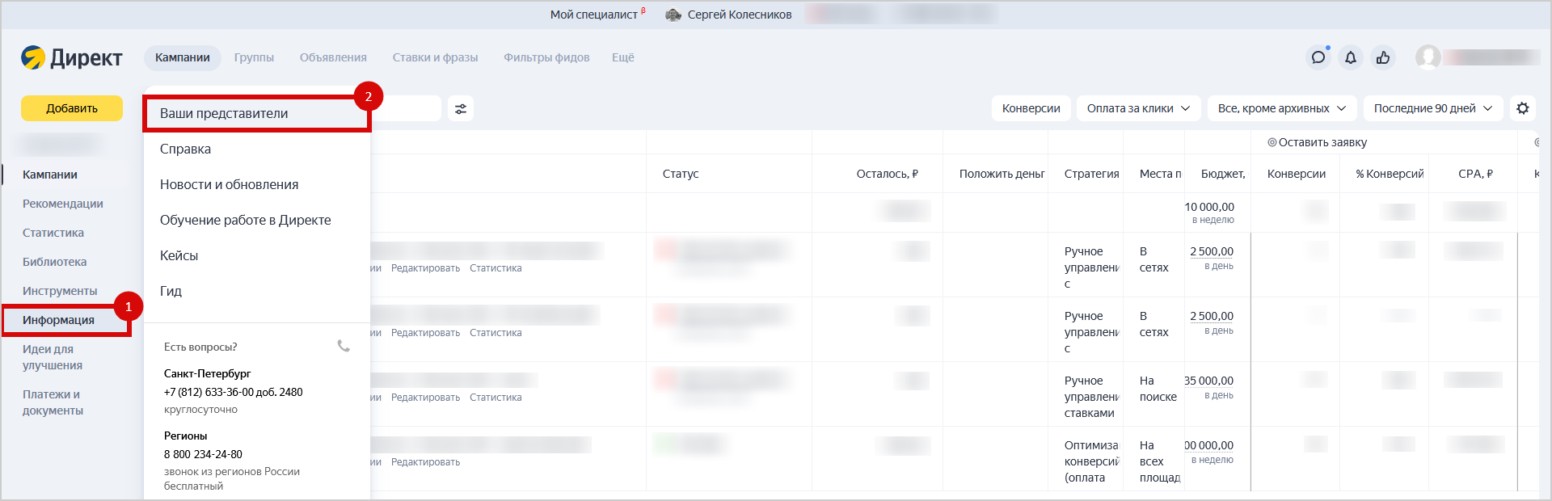Switch to the Объявления tab
Screen dimensions: 1552x501
(x=333, y=57)
